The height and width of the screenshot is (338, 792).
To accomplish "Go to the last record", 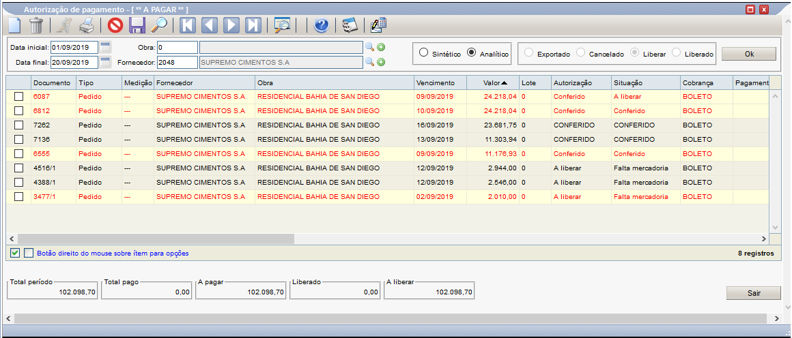I will [253, 25].
